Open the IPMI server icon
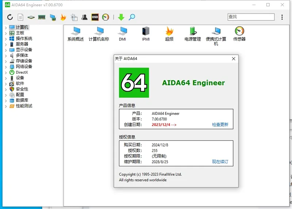The width and height of the screenshot is (292, 209). click(x=146, y=34)
